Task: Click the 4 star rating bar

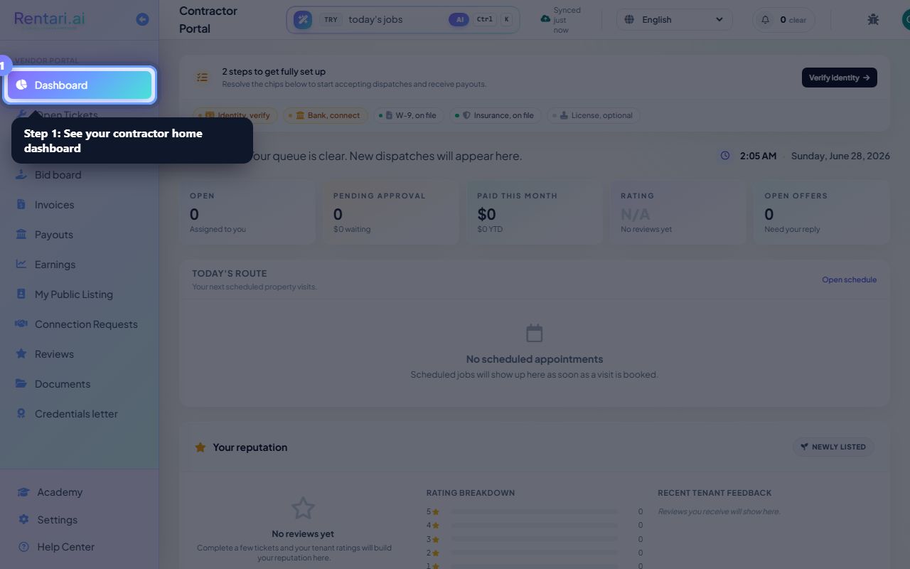Action: [534, 525]
